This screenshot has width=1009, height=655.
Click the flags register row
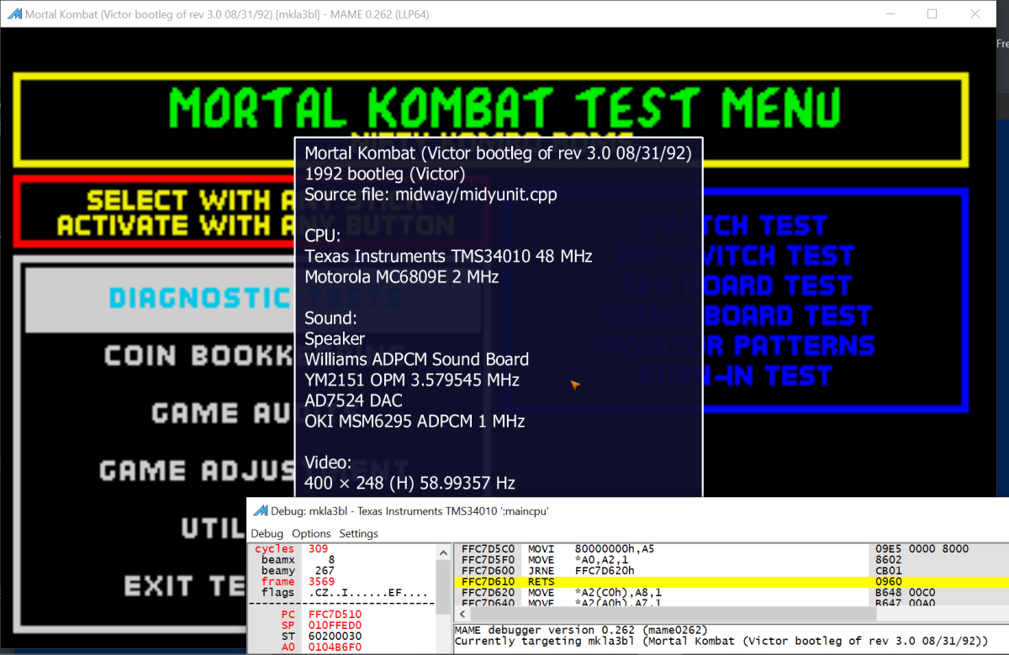(x=343, y=592)
